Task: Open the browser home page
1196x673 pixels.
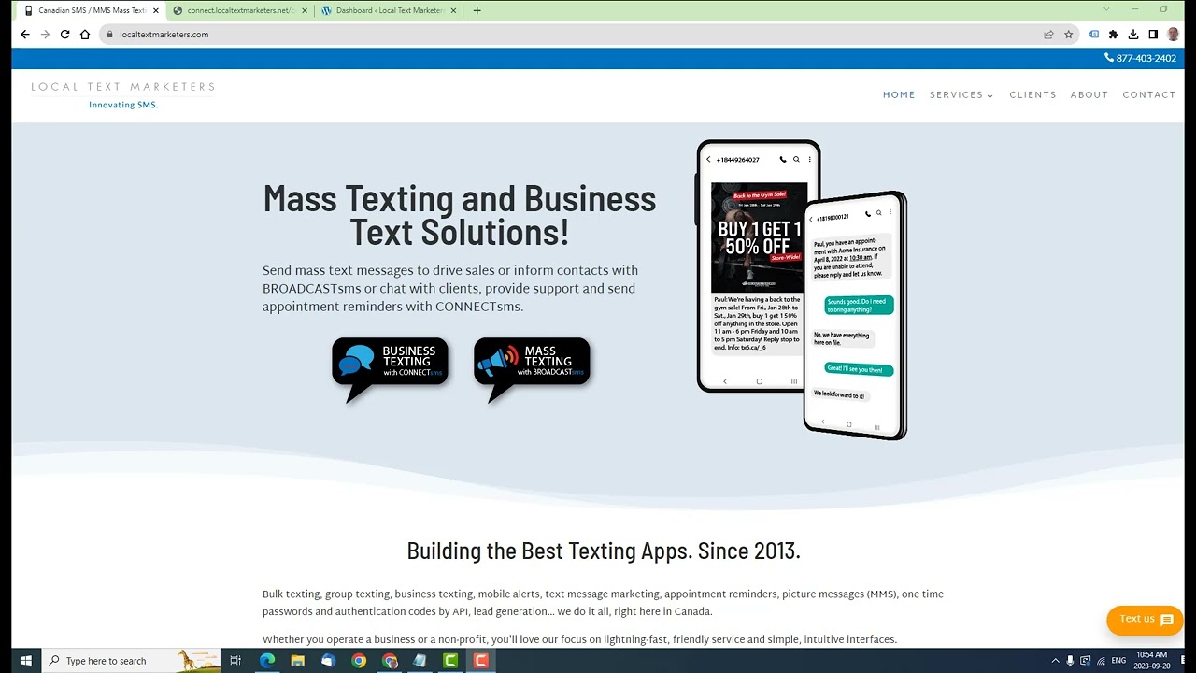Action: (x=85, y=35)
